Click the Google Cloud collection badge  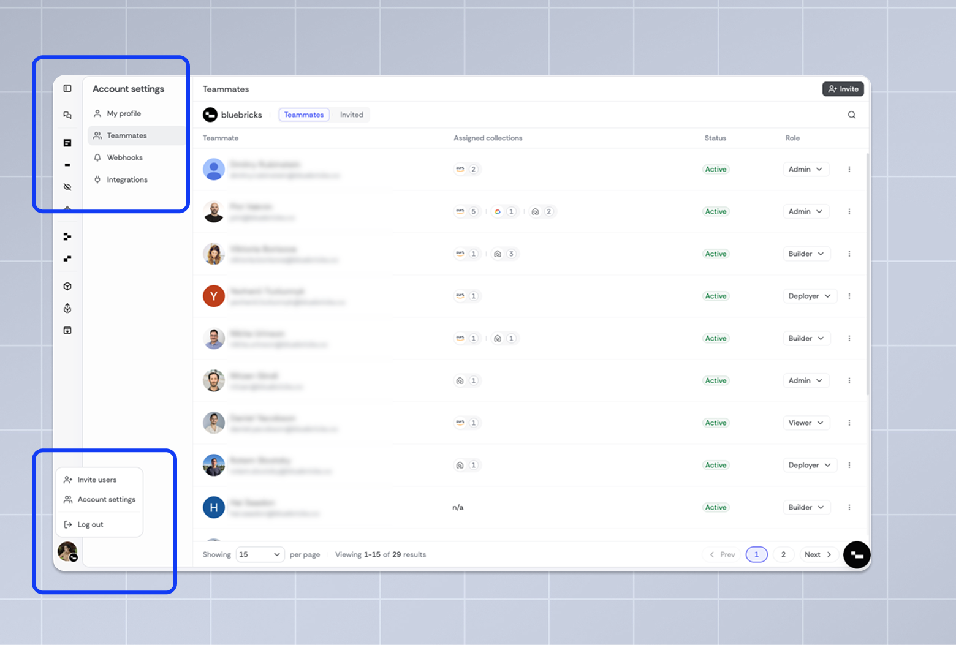pyautogui.click(x=505, y=211)
